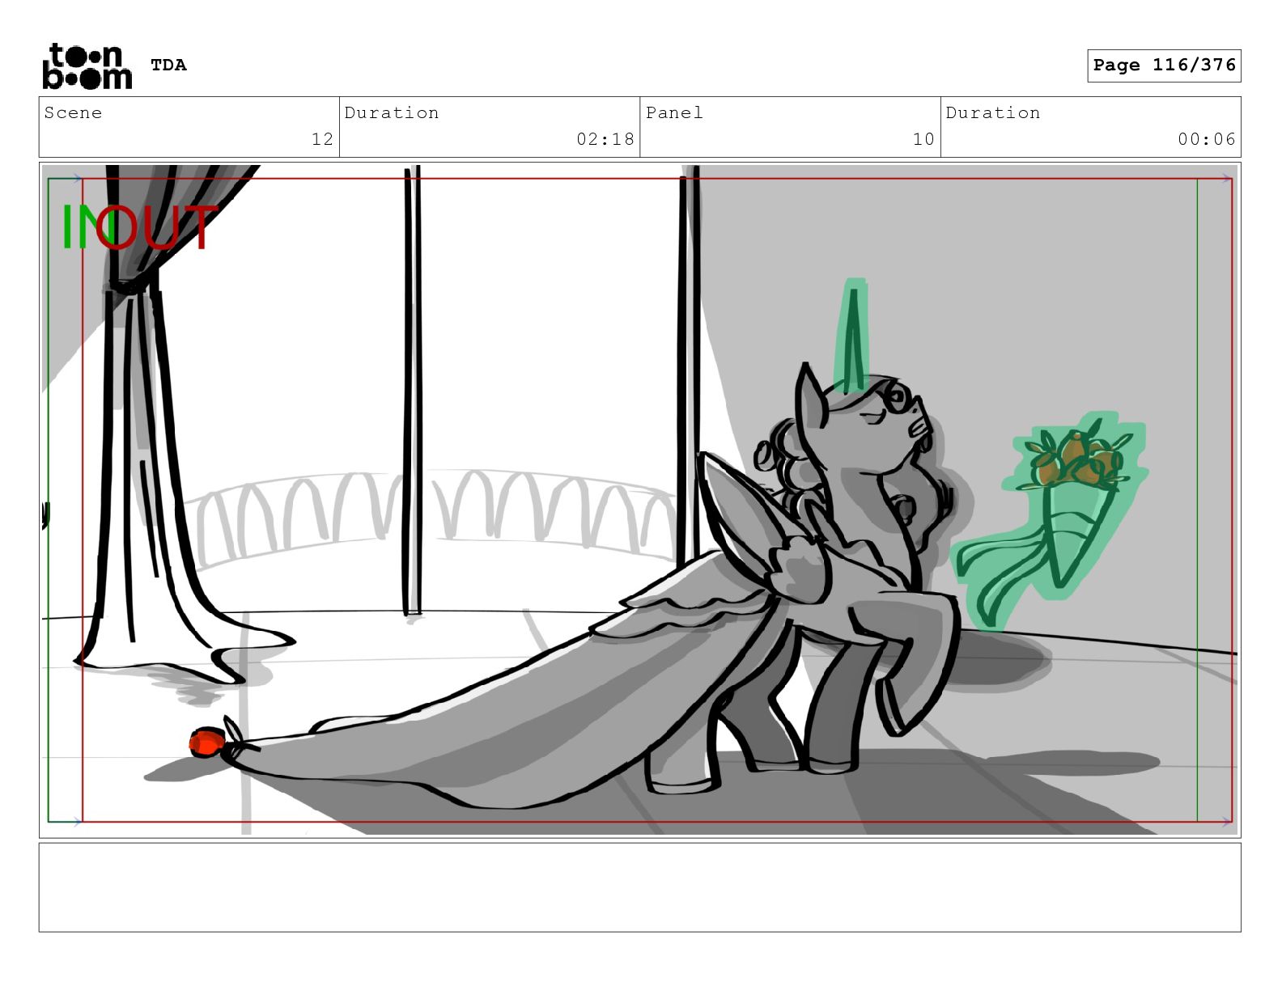Select panel number '10'
This screenshot has height=990, width=1282.
coord(923,139)
